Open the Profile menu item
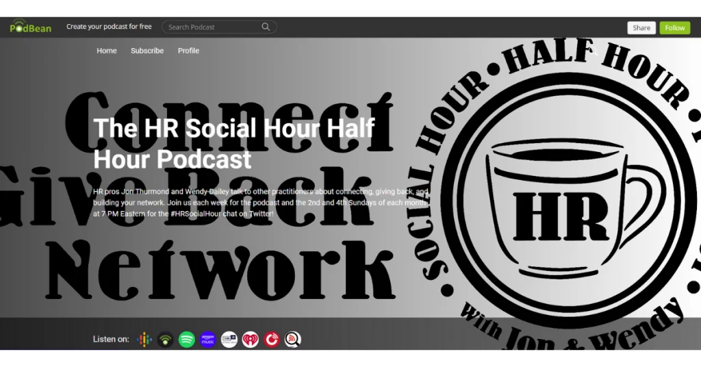The width and height of the screenshot is (701, 367). point(189,51)
